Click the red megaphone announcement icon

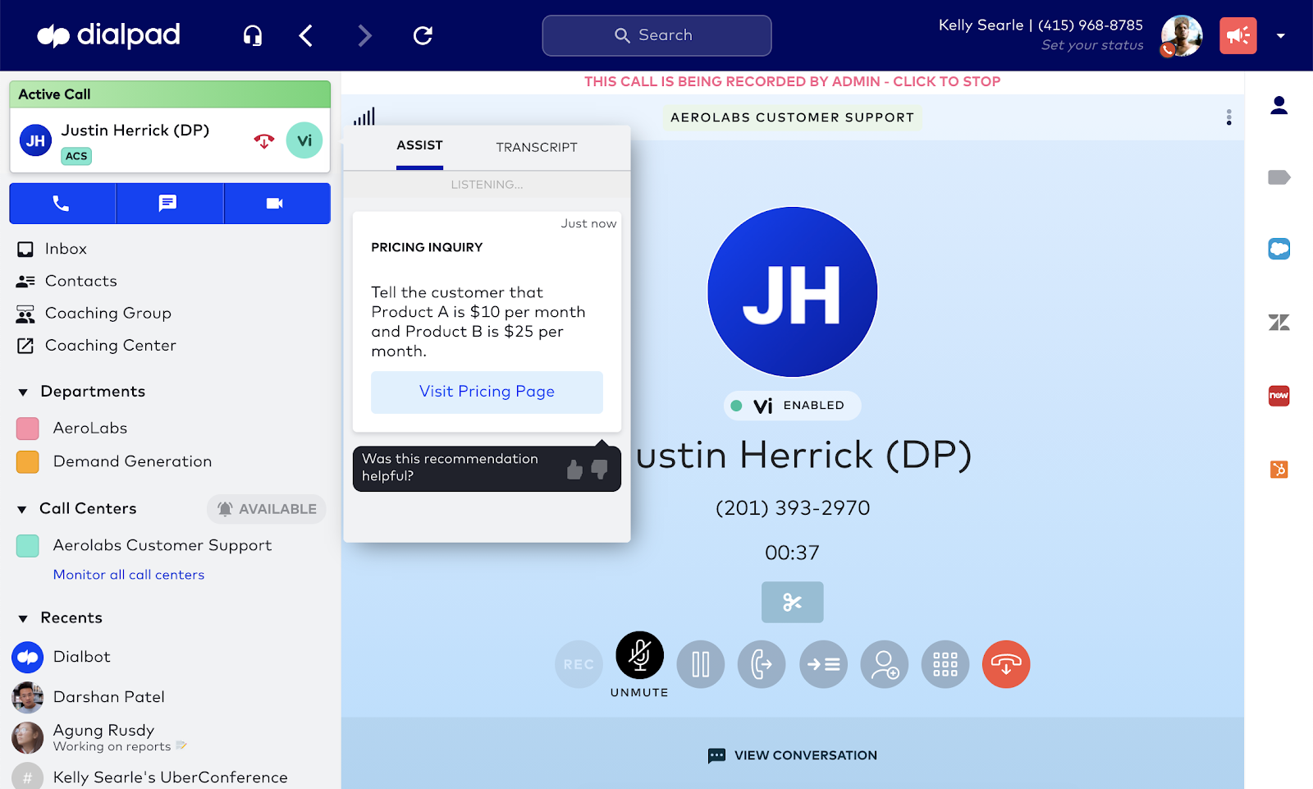click(x=1238, y=35)
